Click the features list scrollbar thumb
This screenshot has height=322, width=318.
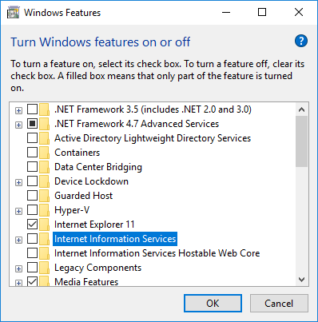[301, 141]
